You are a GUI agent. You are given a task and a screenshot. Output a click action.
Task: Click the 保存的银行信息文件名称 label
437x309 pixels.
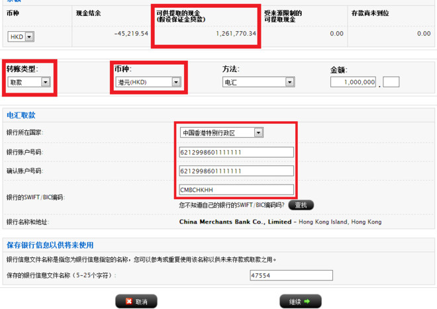point(62,275)
